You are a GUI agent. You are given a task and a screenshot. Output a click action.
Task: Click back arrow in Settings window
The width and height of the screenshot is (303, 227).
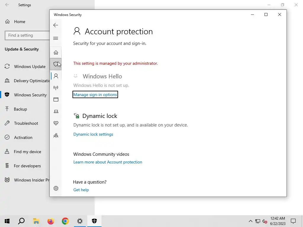tap(7, 5)
